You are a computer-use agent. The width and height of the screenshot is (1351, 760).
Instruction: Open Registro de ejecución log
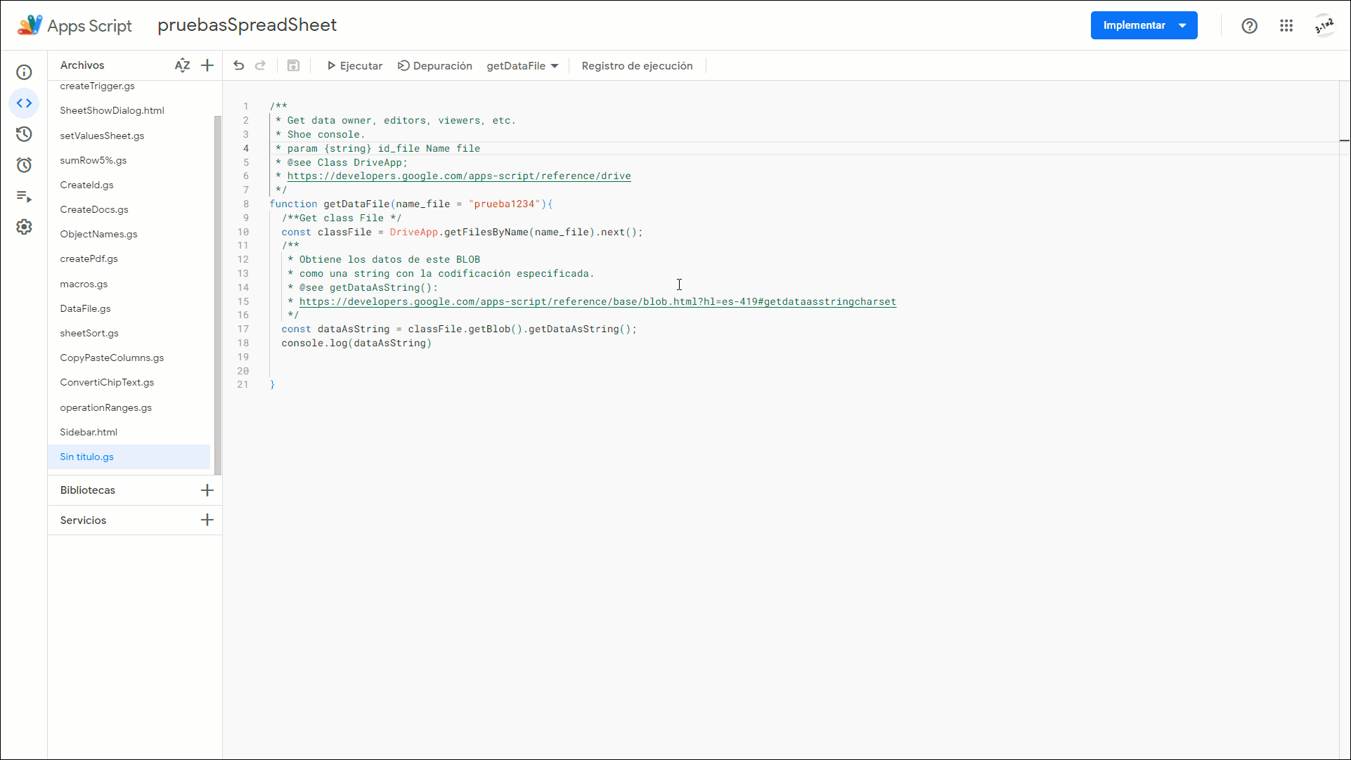[x=637, y=65]
